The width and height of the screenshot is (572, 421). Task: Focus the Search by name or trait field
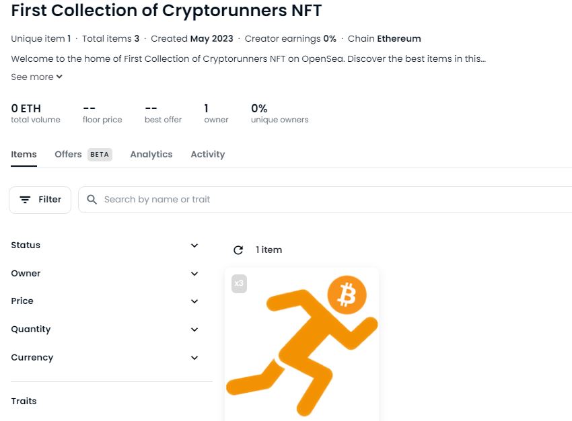click(323, 200)
